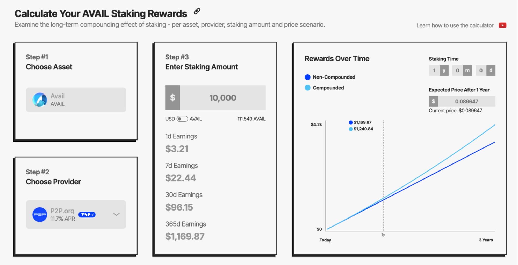
Task: Toggle the USD / AVAIL currency switch
Action: [x=182, y=119]
